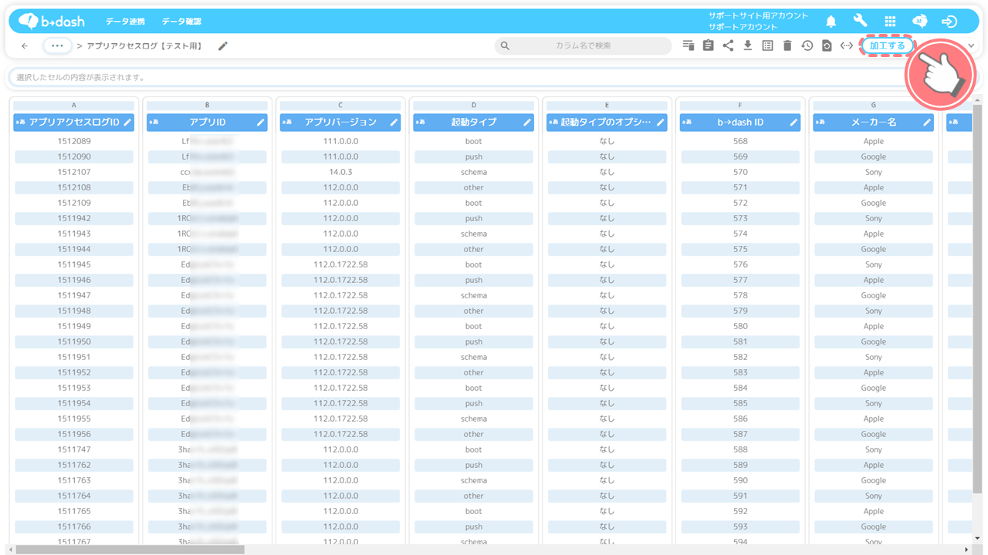The width and height of the screenshot is (988, 555).
Task: Open the notifications bell
Action: pyautogui.click(x=831, y=22)
